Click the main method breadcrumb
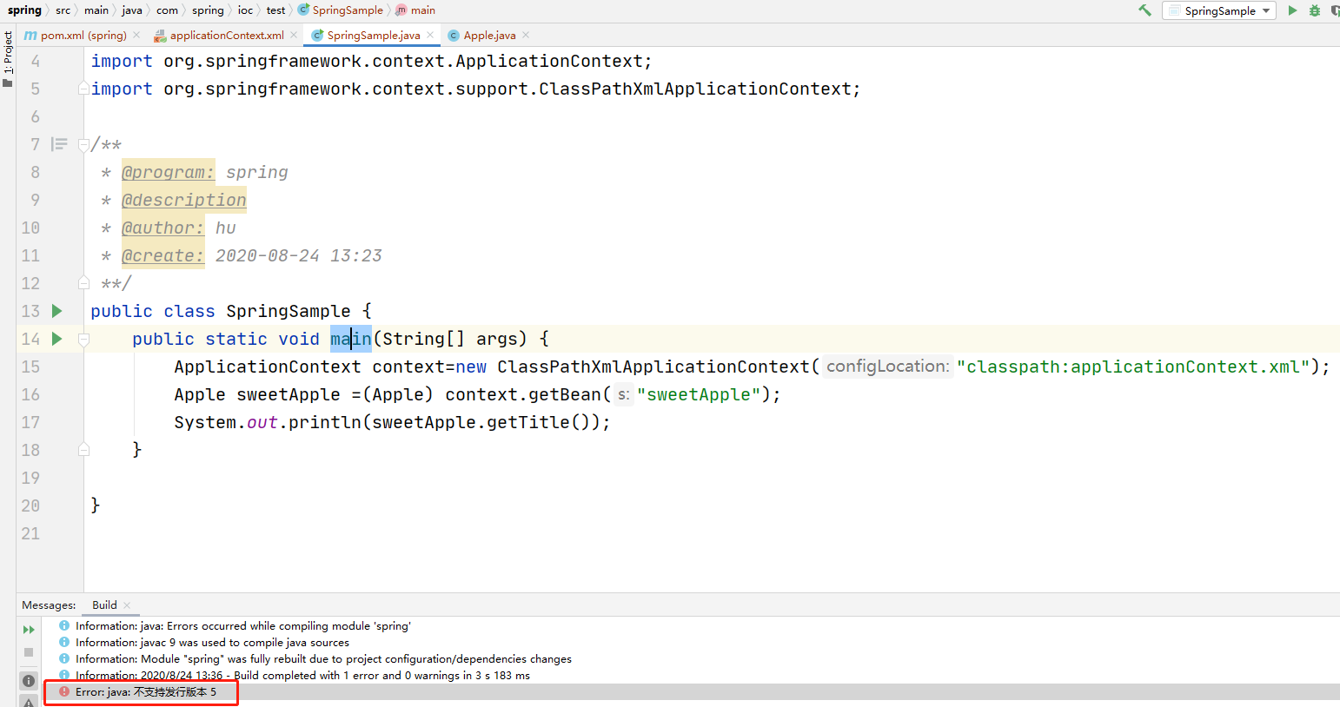Image resolution: width=1340 pixels, height=707 pixels. tap(415, 10)
